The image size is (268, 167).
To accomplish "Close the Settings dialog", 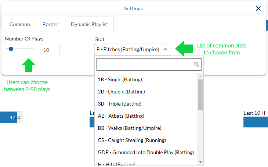I will coord(258,8).
